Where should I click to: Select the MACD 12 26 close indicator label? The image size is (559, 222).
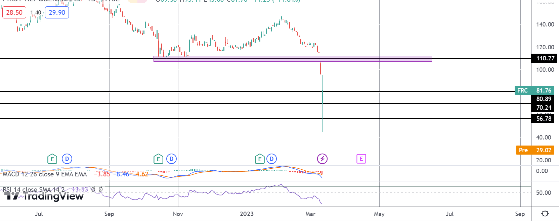click(45, 174)
